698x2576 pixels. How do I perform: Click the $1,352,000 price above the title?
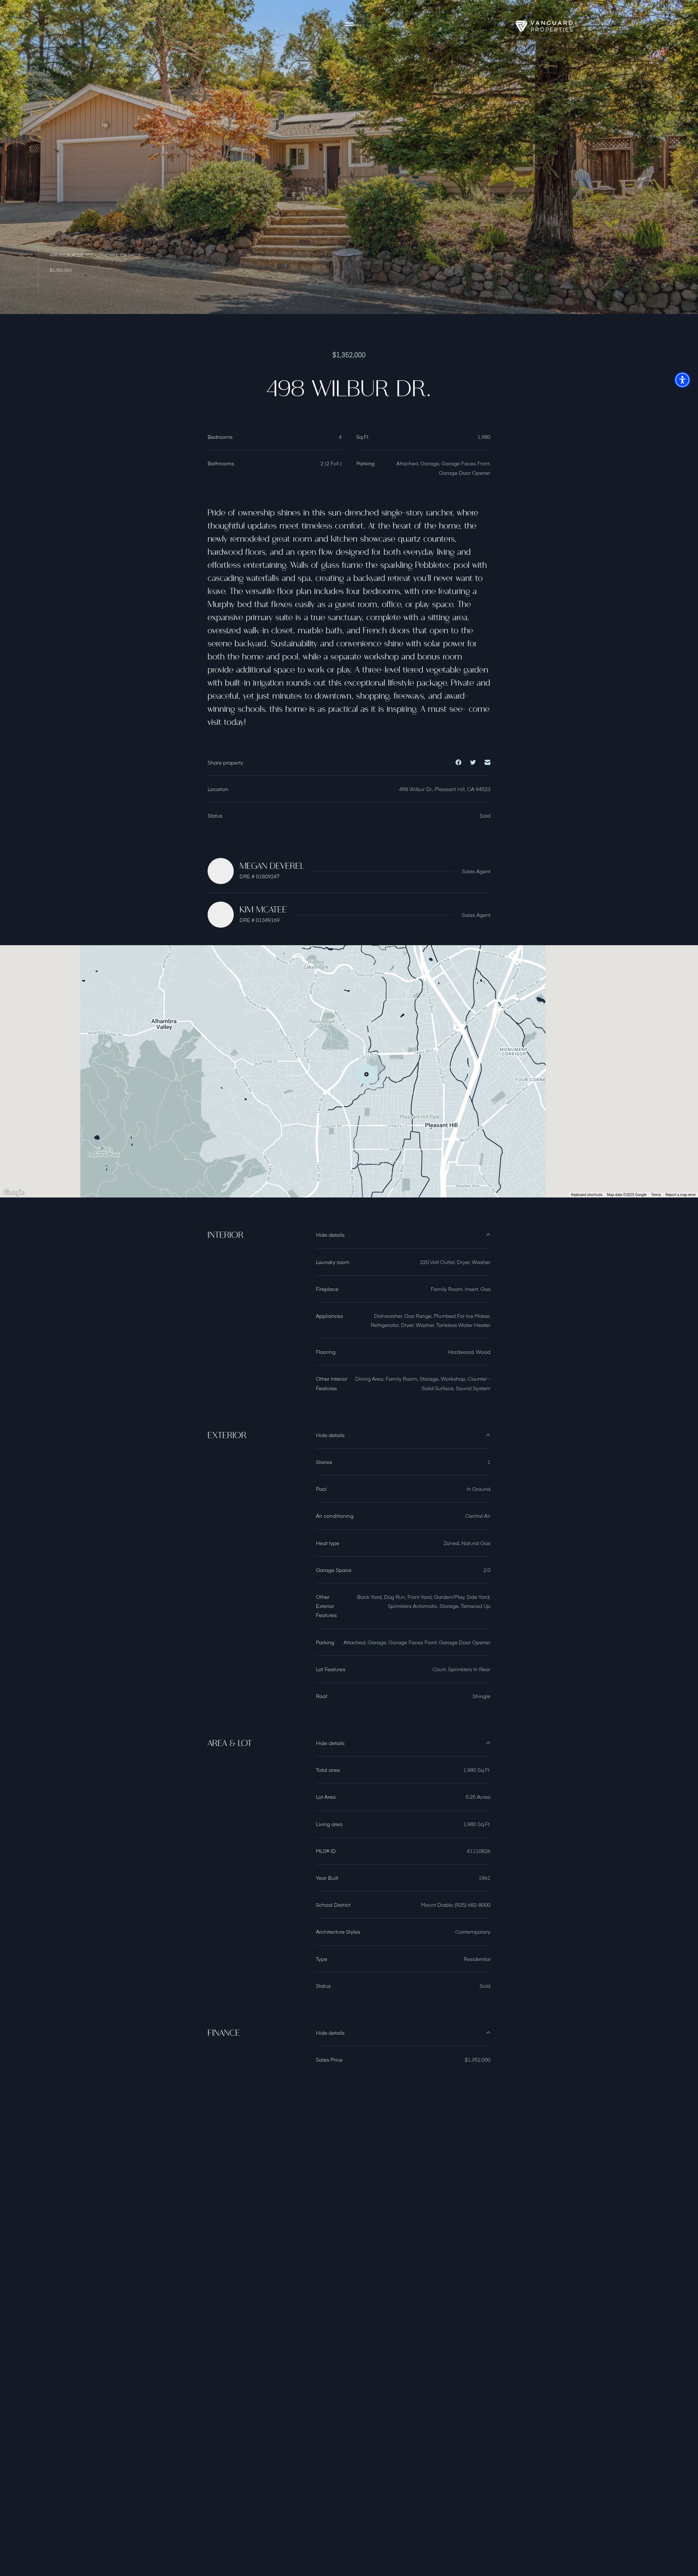(x=349, y=355)
